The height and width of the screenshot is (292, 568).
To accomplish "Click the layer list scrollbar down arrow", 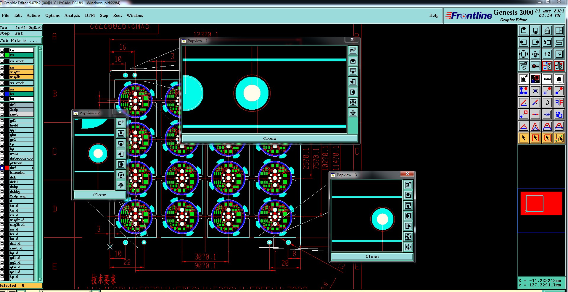I will [x=41, y=279].
